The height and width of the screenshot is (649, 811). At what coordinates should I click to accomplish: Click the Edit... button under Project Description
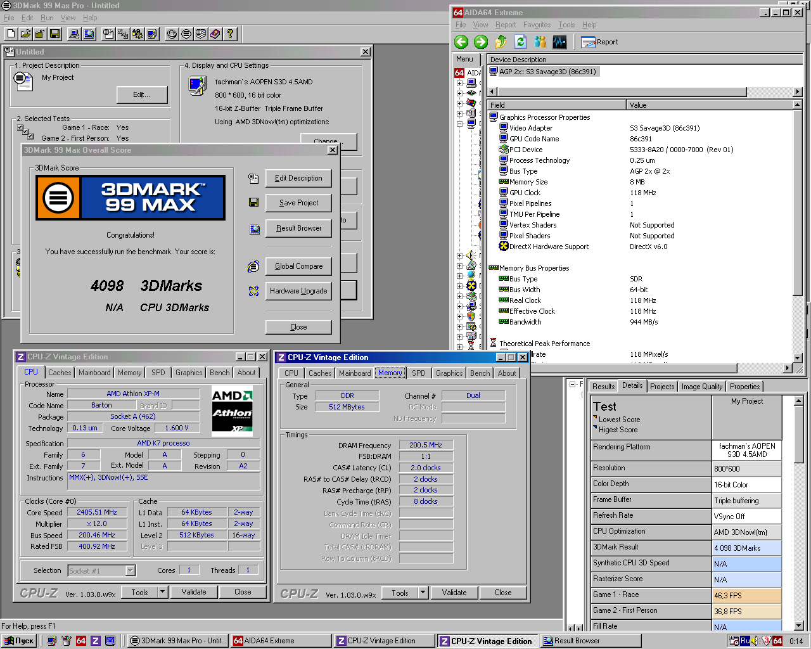click(142, 94)
